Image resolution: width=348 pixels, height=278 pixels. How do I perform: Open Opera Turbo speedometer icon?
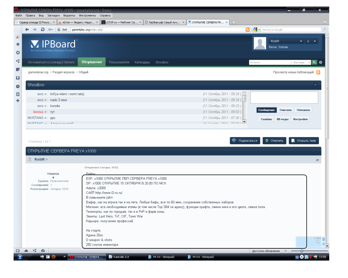[x=43, y=251]
